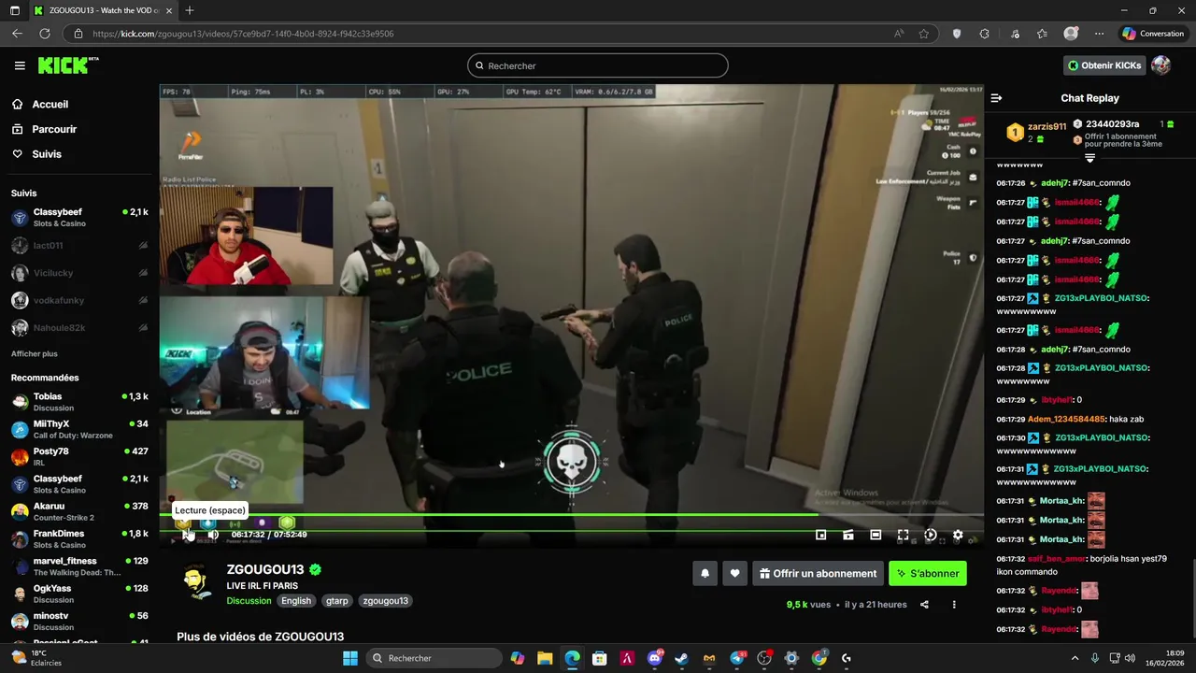Screen dimensions: 1196x673
Task: Open the Windows Start menu
Action: pos(349,658)
